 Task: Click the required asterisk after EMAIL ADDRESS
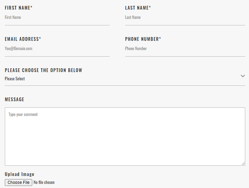click(x=40, y=38)
